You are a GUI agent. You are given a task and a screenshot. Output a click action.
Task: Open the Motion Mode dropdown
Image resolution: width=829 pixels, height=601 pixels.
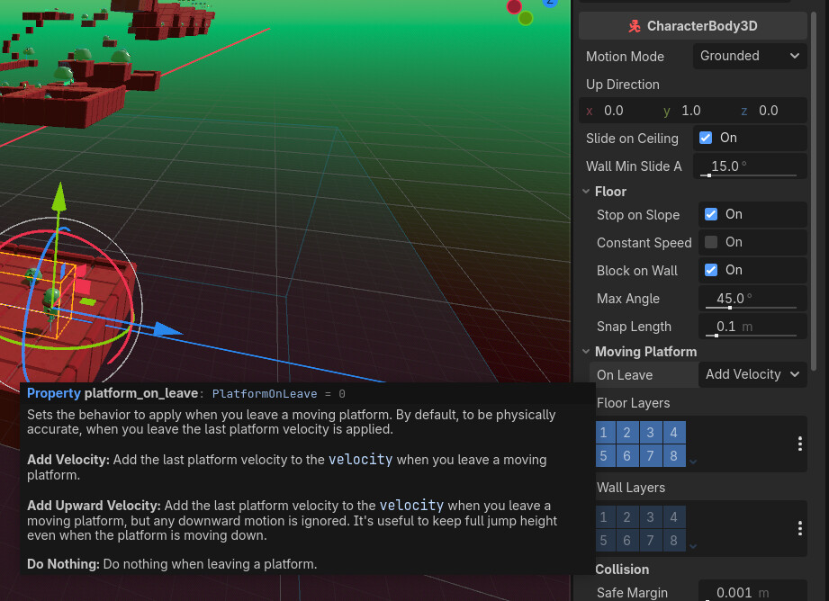click(x=749, y=56)
